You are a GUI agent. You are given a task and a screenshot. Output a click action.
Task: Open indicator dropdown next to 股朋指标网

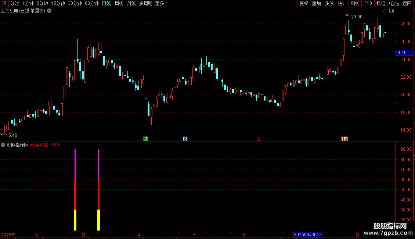(x=3, y=145)
